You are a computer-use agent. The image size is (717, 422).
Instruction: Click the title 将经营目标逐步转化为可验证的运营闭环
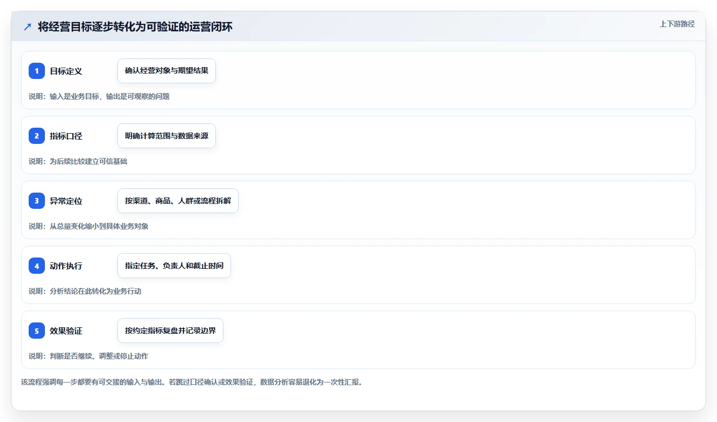point(135,27)
